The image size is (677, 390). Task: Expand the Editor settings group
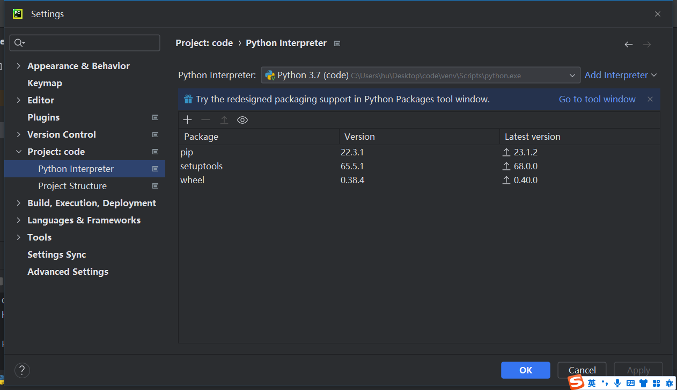19,100
